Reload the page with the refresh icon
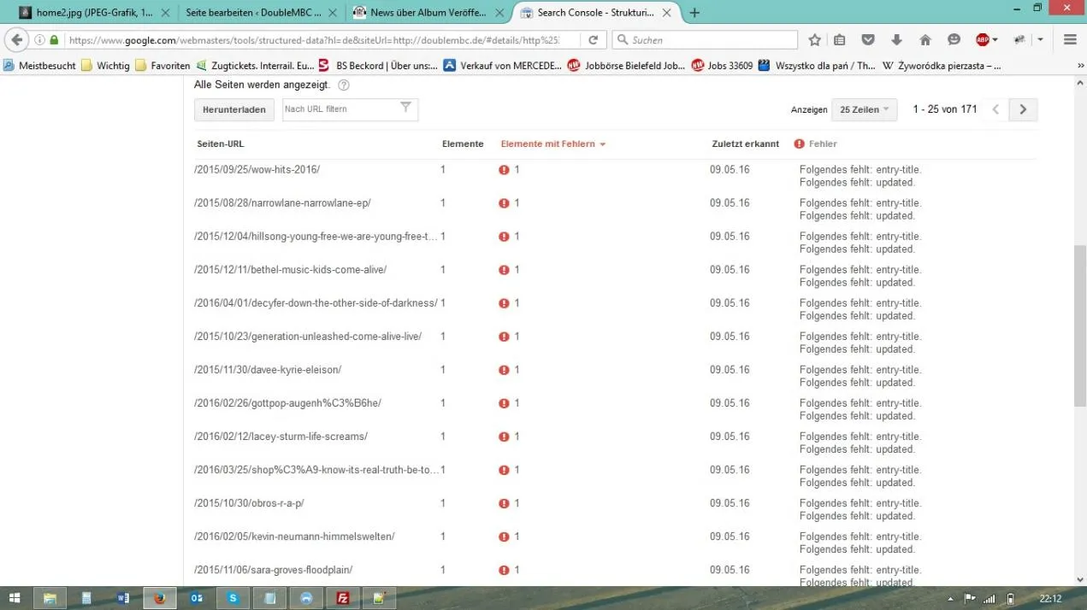The image size is (1087, 610). [x=594, y=40]
